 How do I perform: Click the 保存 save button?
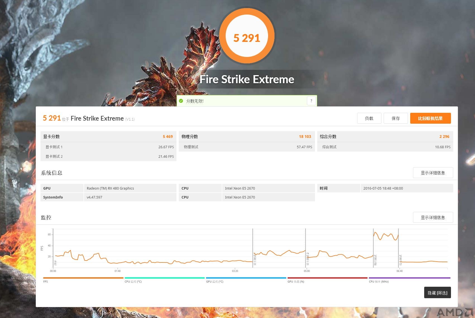tap(396, 118)
